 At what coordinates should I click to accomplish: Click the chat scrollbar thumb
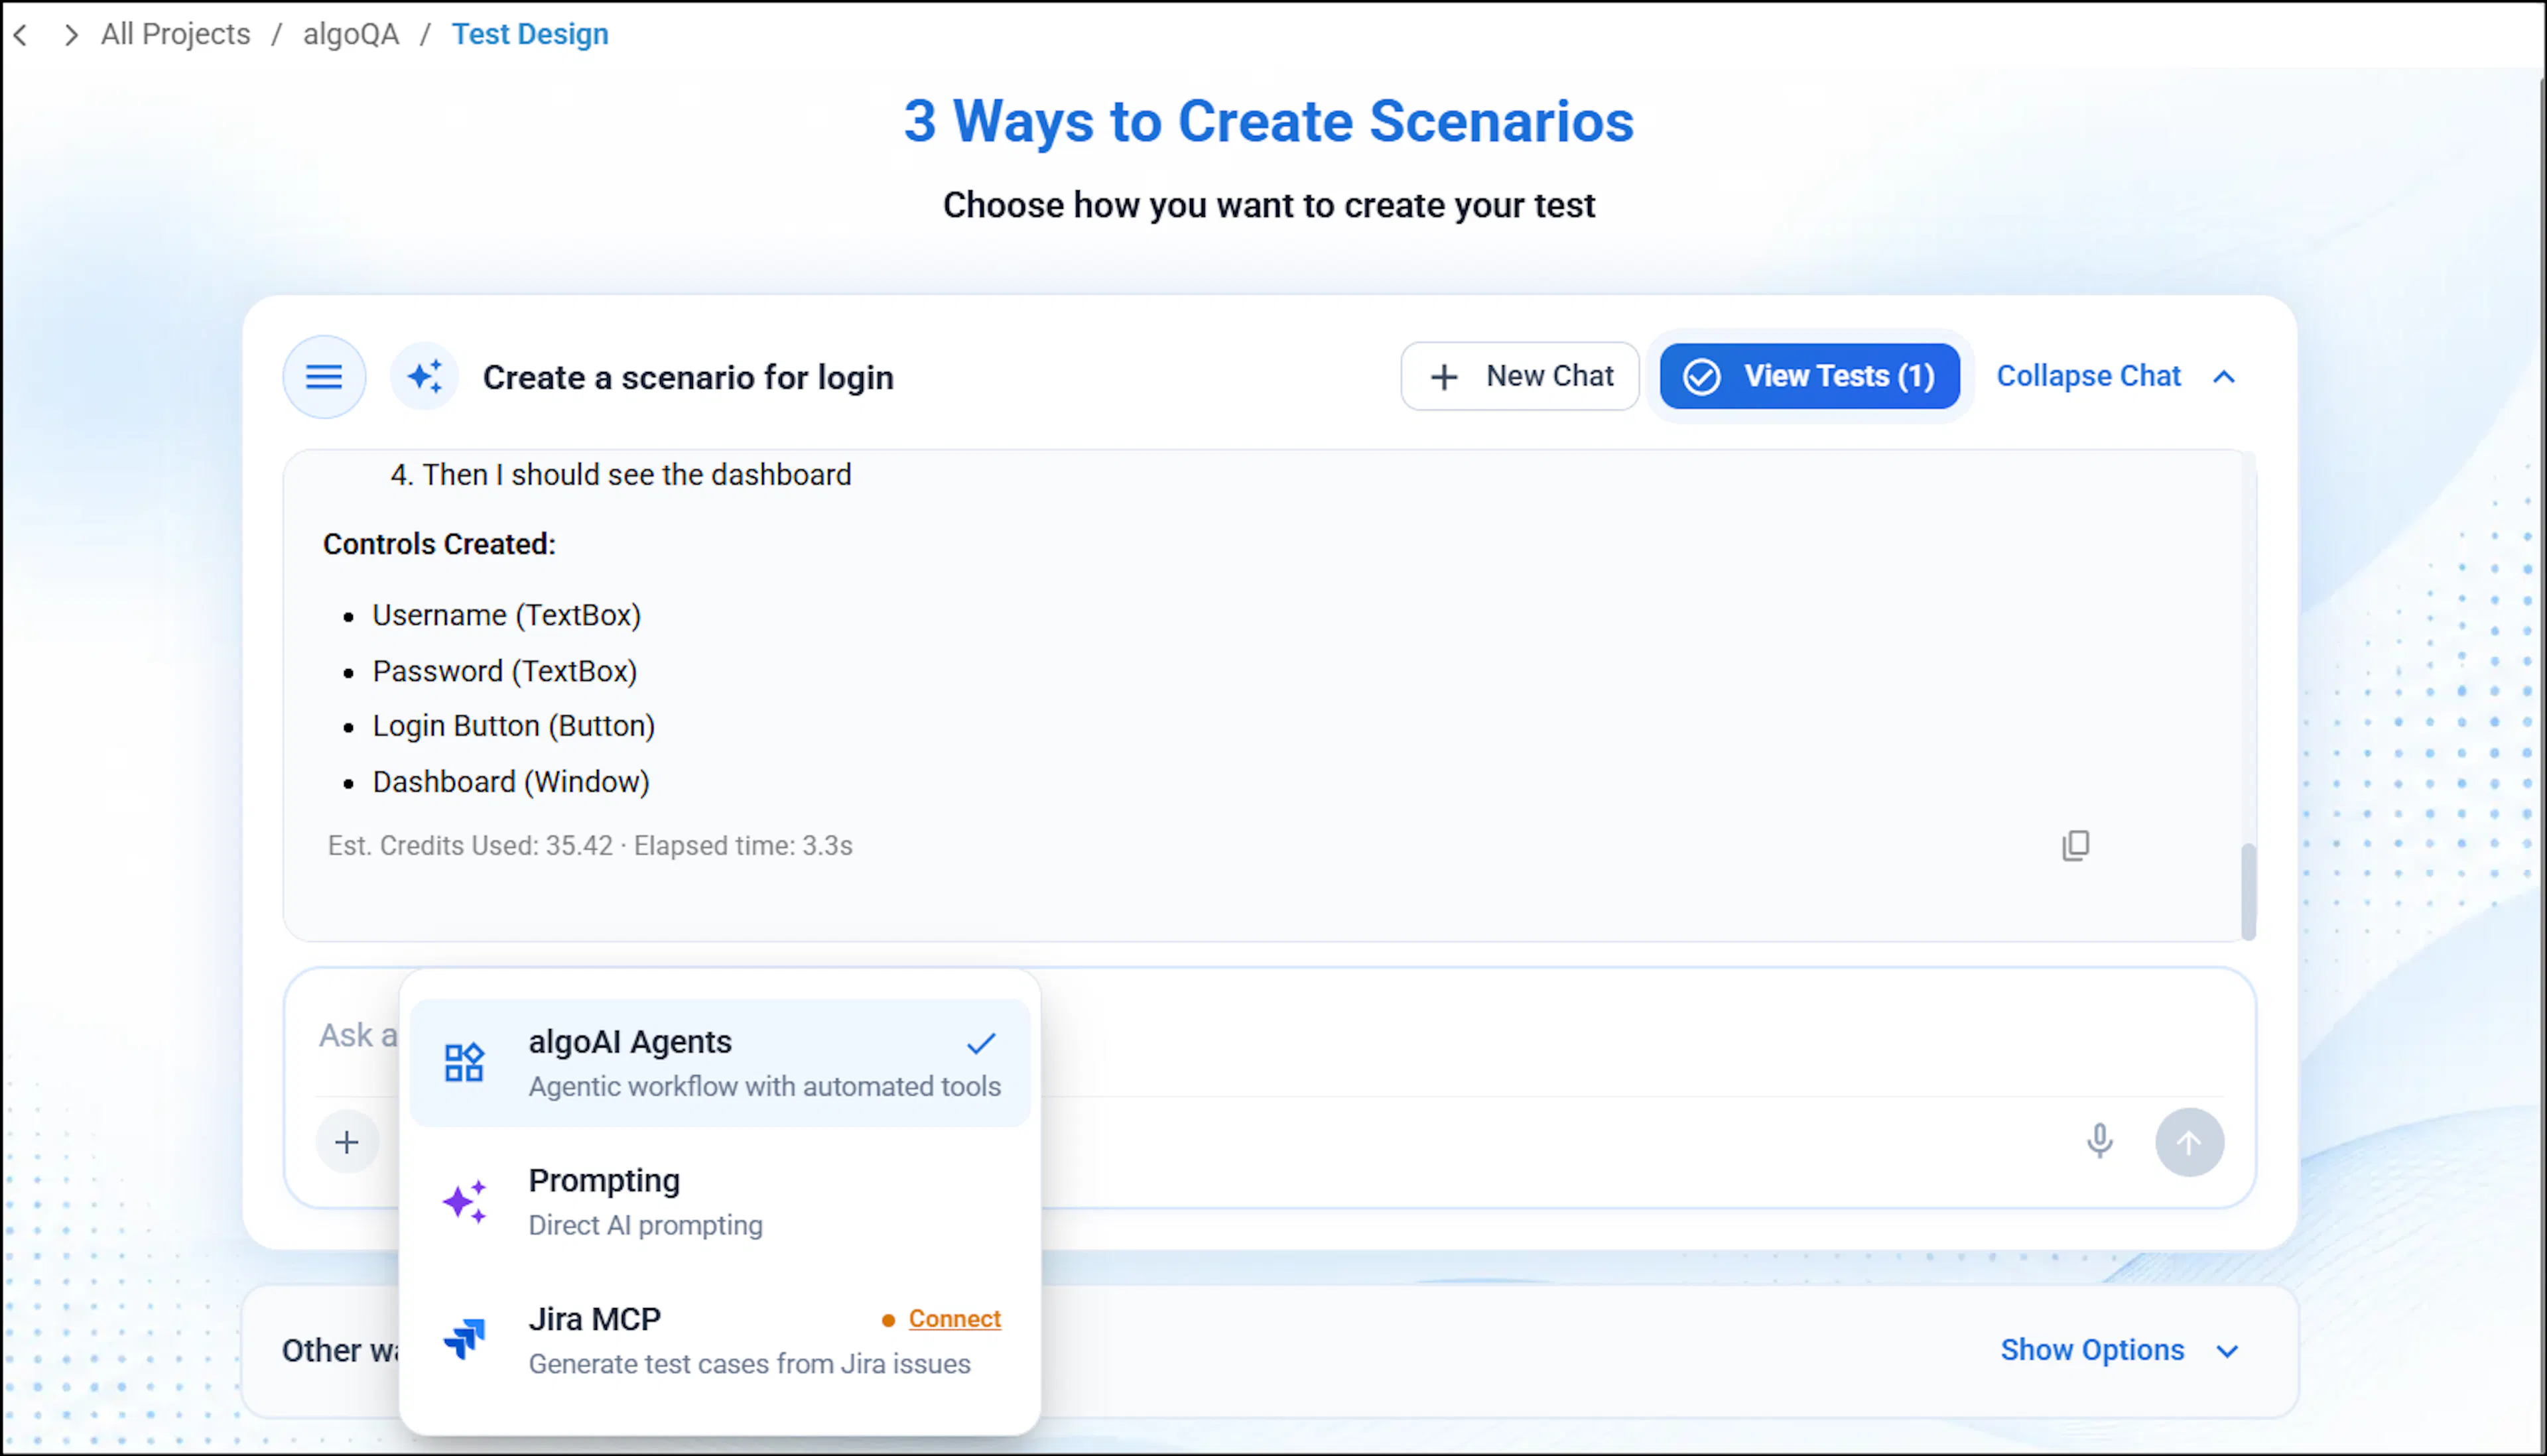(x=2248, y=891)
